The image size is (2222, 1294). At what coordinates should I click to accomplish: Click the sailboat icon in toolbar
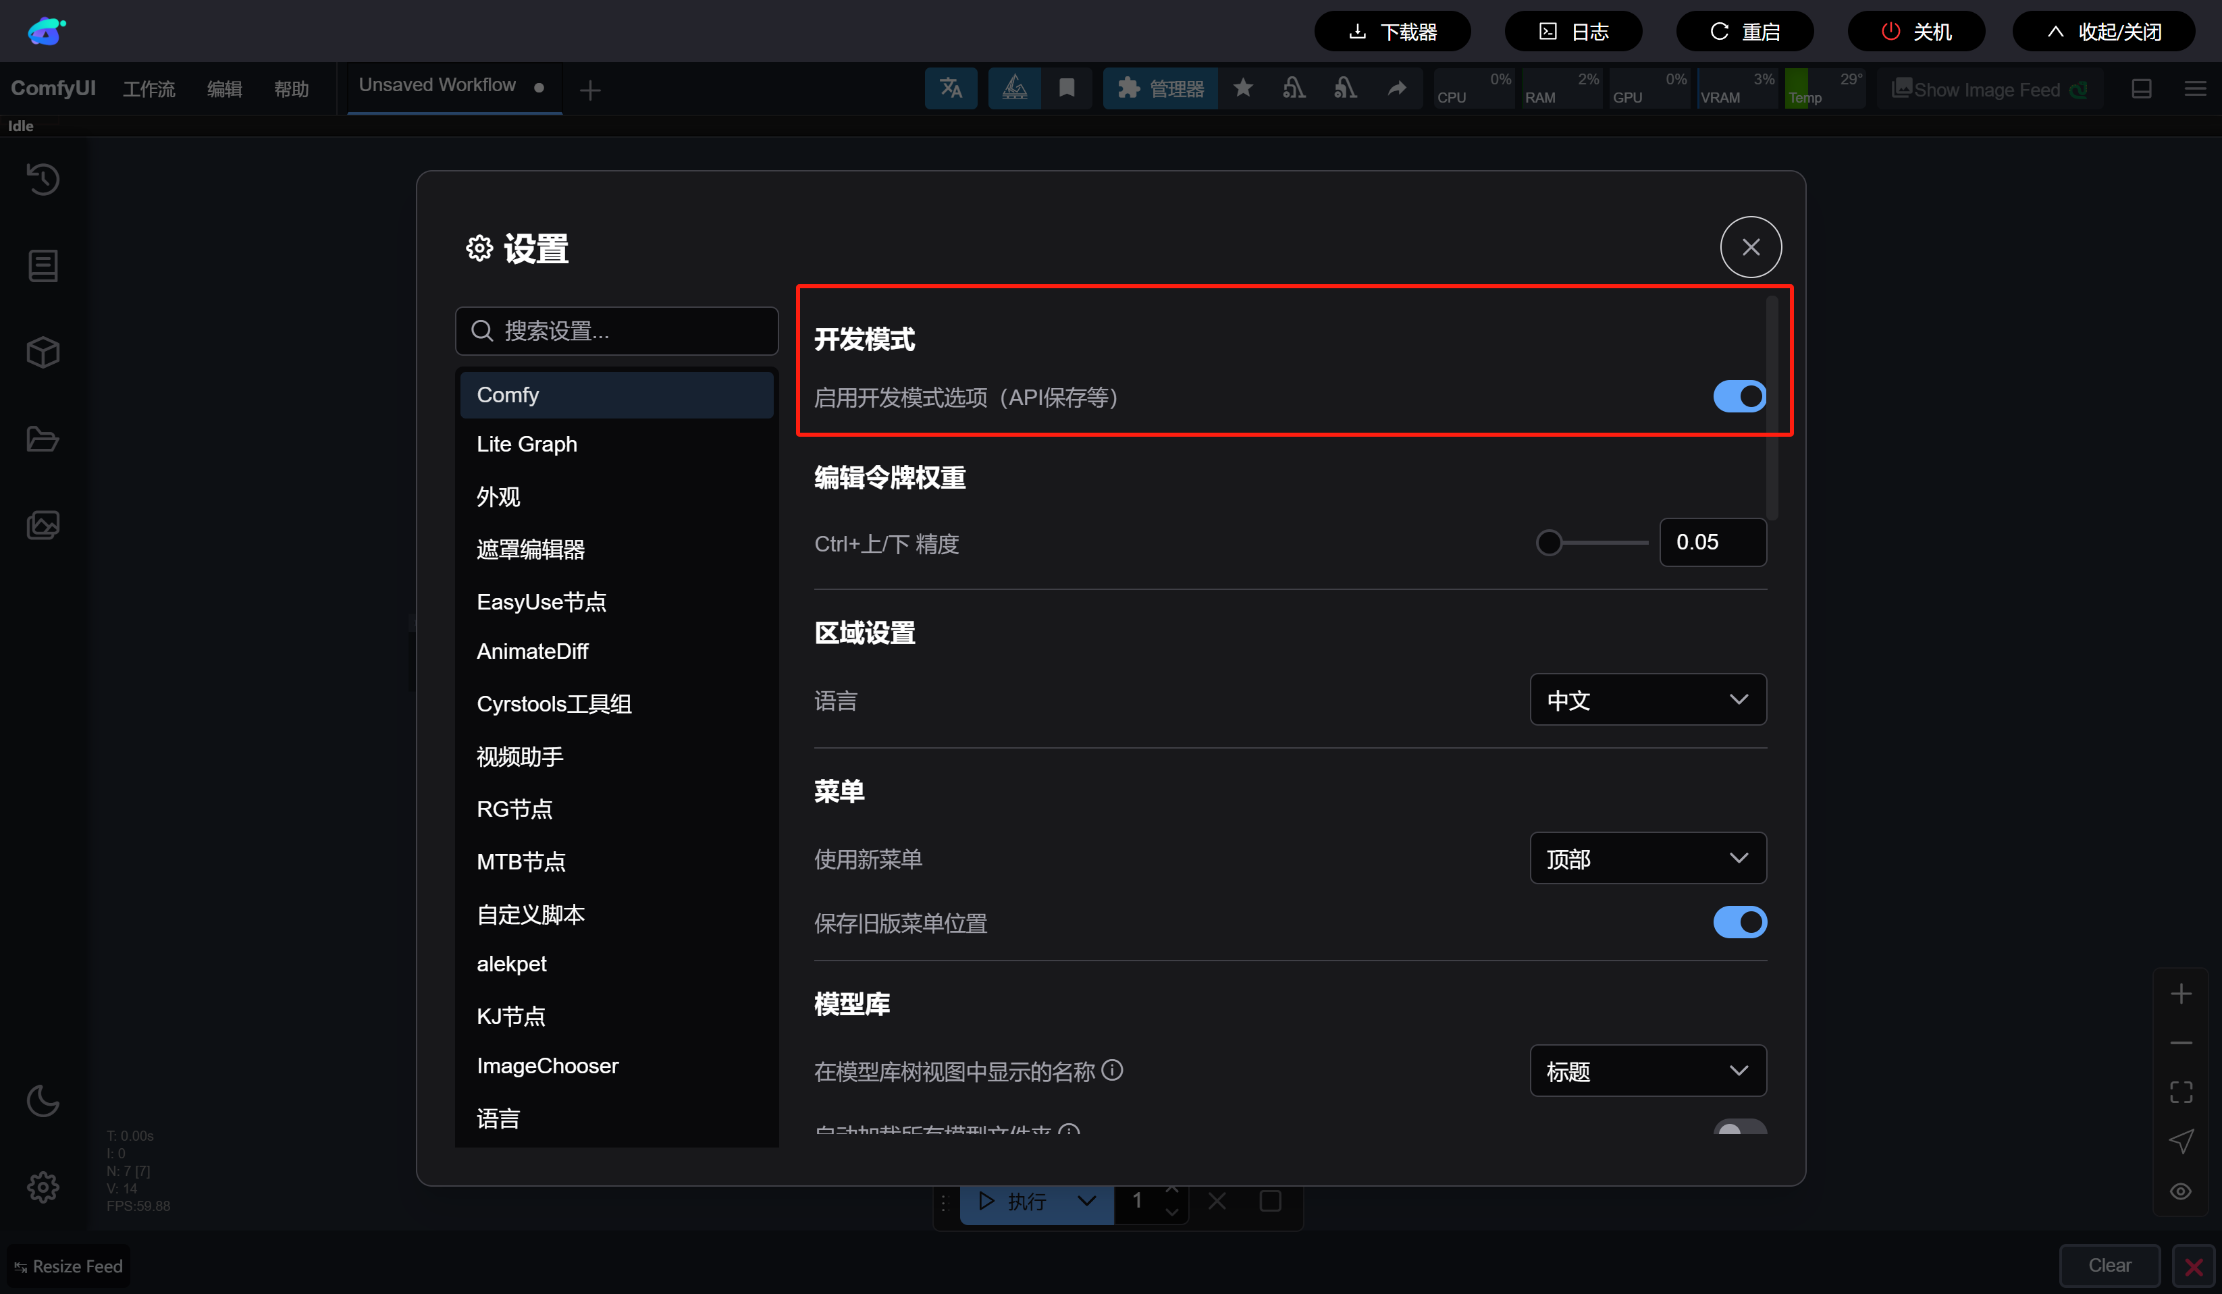[x=1015, y=88]
